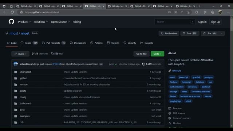The image size is (233, 131).
Task: Click the serverless-functions topic tag
Action: [x=201, y=91]
